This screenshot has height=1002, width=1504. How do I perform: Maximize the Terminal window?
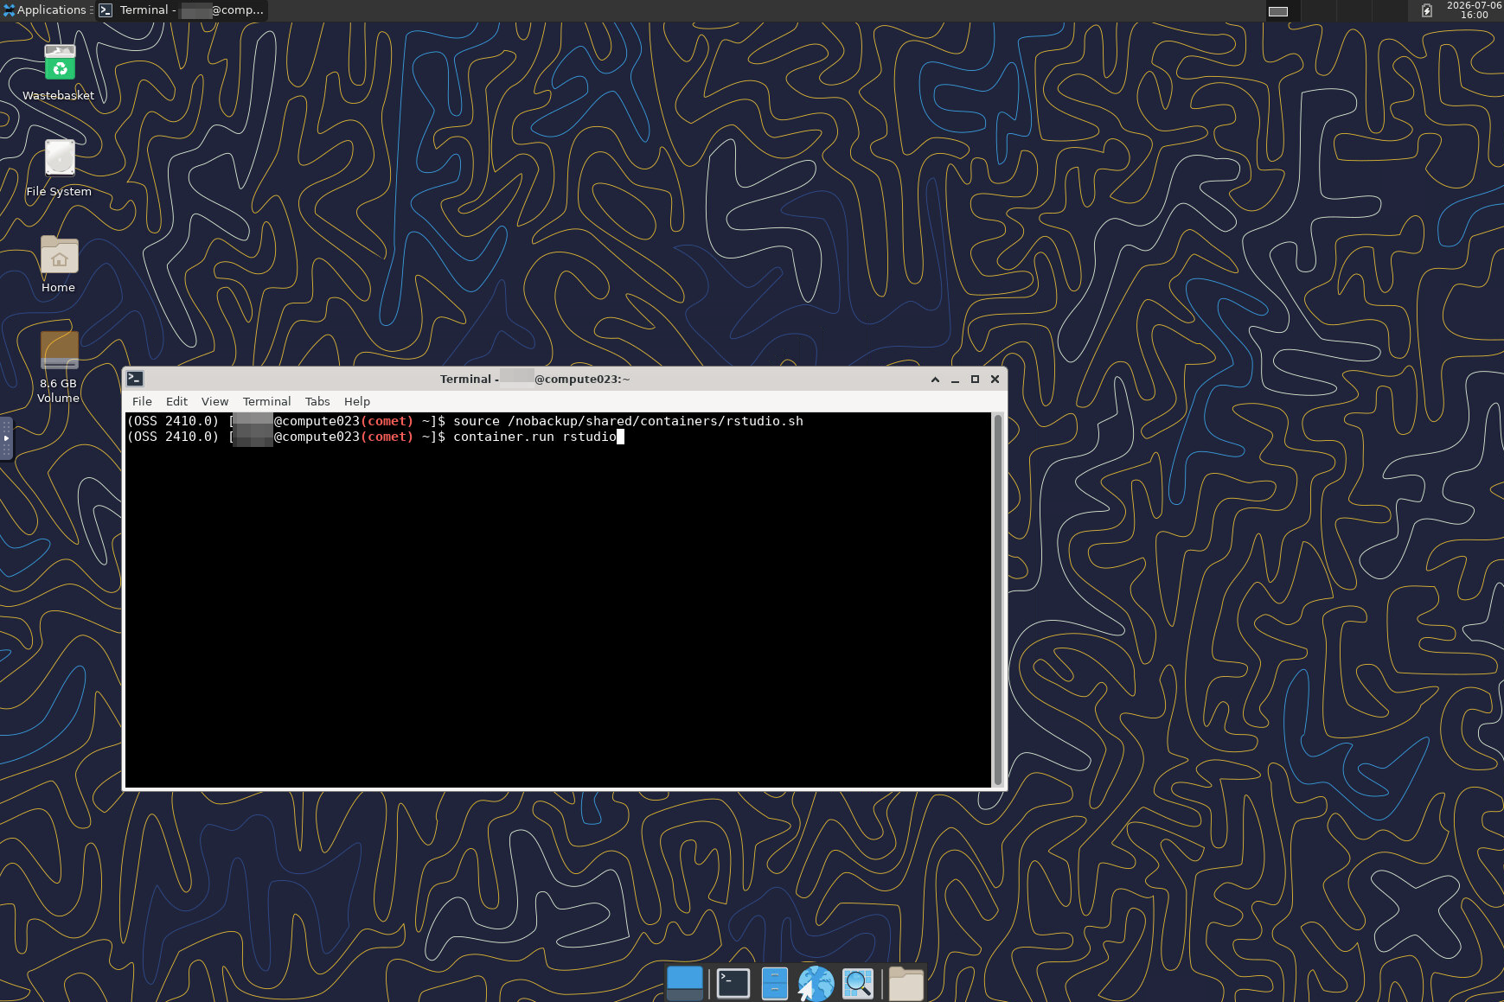[x=975, y=379]
